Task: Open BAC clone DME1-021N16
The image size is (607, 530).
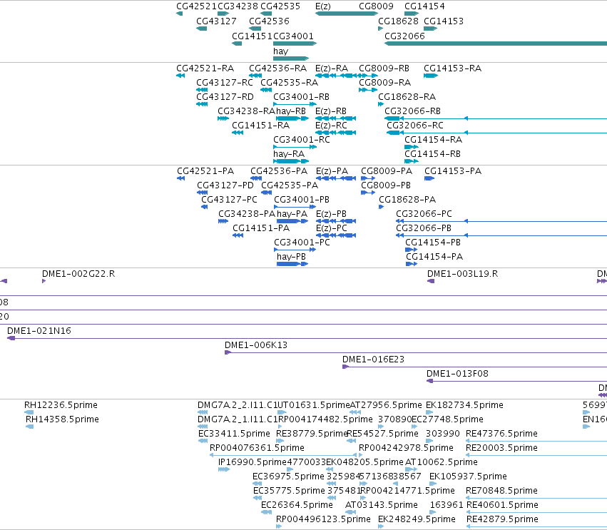Action: click(x=39, y=331)
